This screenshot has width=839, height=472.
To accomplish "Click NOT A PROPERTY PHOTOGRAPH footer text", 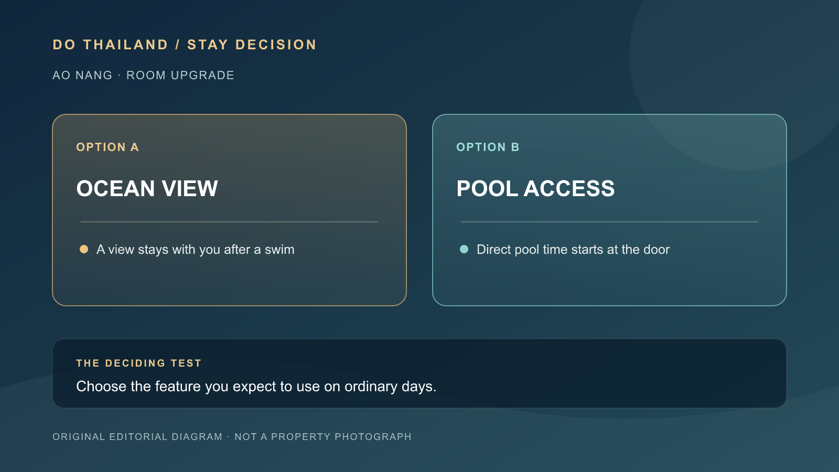I will (x=323, y=437).
